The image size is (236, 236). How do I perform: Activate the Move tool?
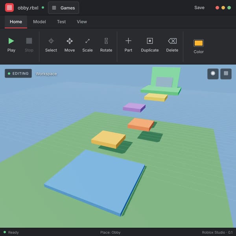[x=70, y=45]
